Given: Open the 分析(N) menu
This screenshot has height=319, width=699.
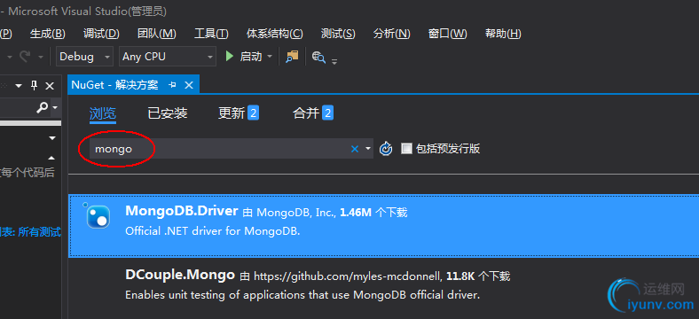Looking at the screenshot, I should [392, 34].
